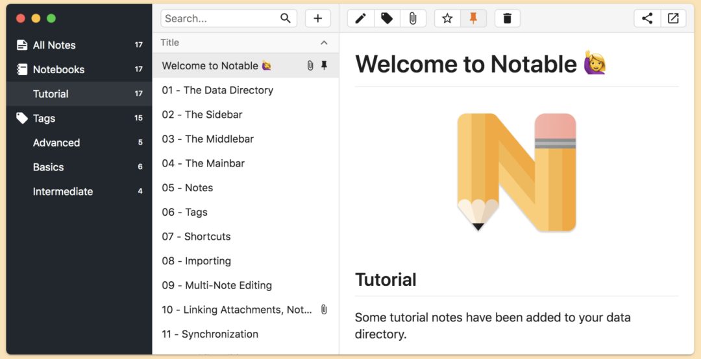Open note in separate window icon
The height and width of the screenshot is (359, 701).
tap(673, 19)
